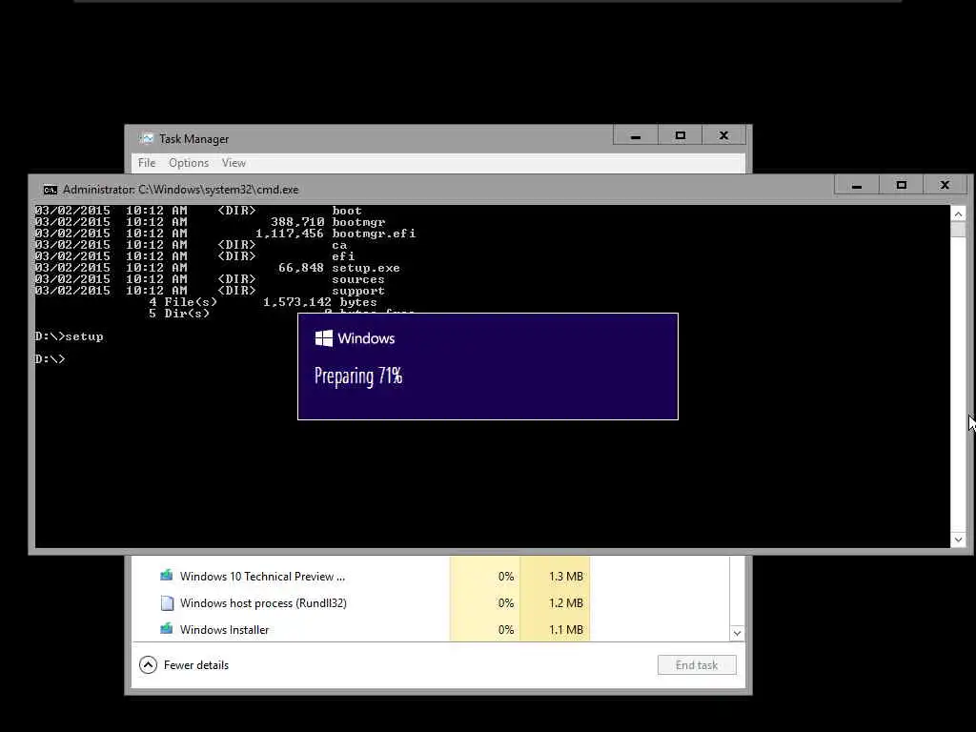Click the Windows 10 Technical Preview process icon
This screenshot has height=732, width=976.
pos(166,576)
